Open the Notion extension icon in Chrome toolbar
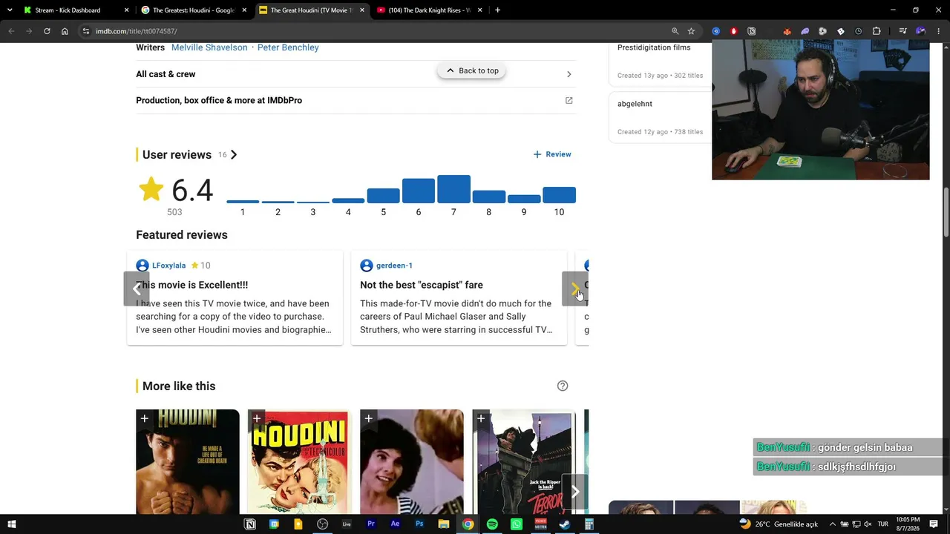The width and height of the screenshot is (950, 534). pos(752,31)
